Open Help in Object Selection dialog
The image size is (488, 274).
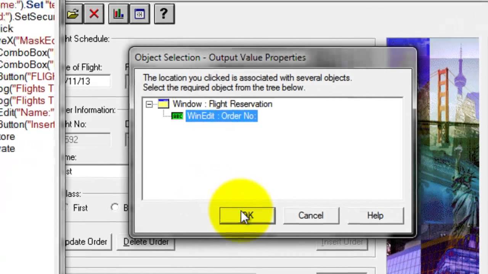point(375,215)
